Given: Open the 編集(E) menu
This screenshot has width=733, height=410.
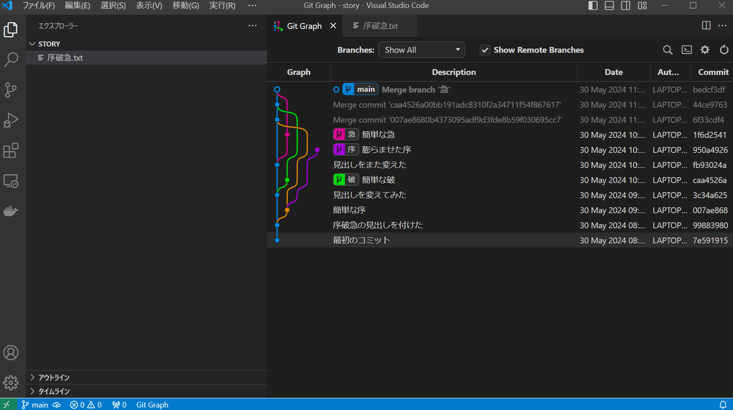Looking at the screenshot, I should point(78,5).
